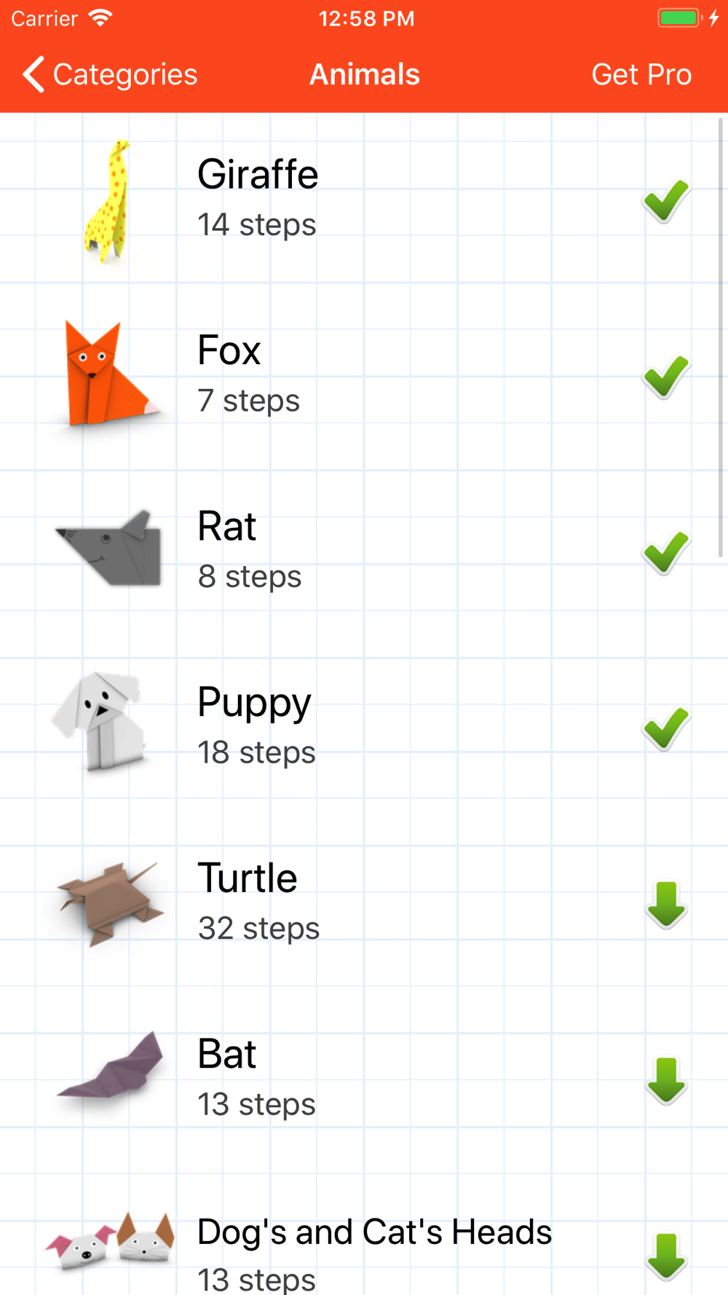
Task: Tap download arrow for Dog's and Cat's Heads
Action: 666,1256
